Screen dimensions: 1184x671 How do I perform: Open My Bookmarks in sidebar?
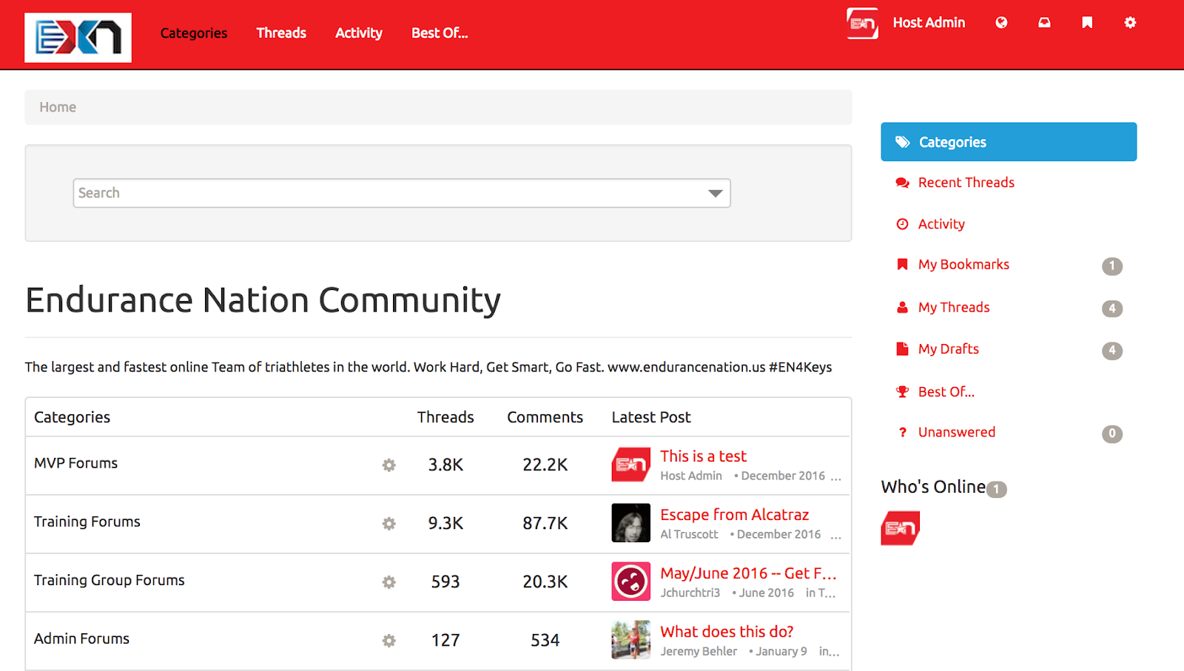(963, 265)
